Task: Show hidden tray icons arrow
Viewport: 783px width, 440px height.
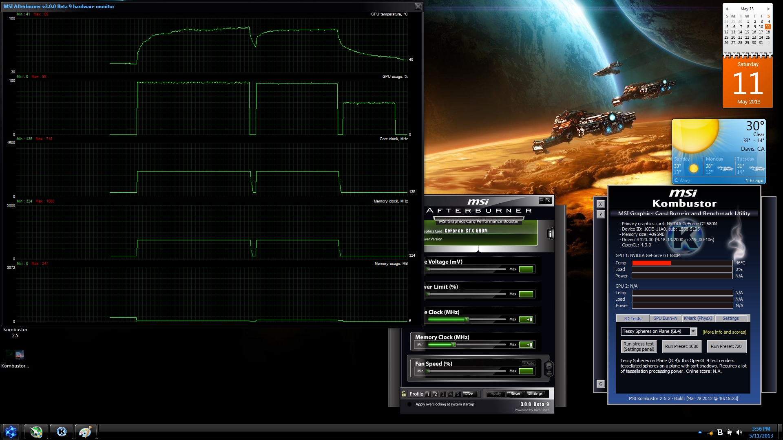Action: (700, 432)
